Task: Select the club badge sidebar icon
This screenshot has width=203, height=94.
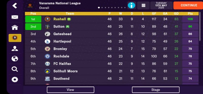Action: coord(15,38)
